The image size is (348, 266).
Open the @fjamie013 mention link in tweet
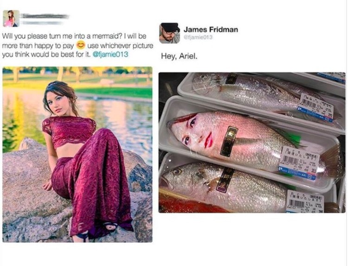tap(110, 54)
